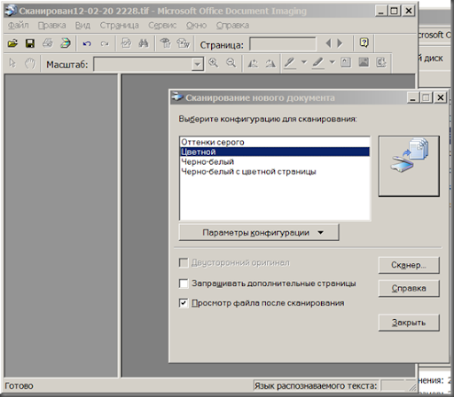This screenshot has width=454, height=397.
Task: Select the Цветной configuration
Action: point(275,152)
